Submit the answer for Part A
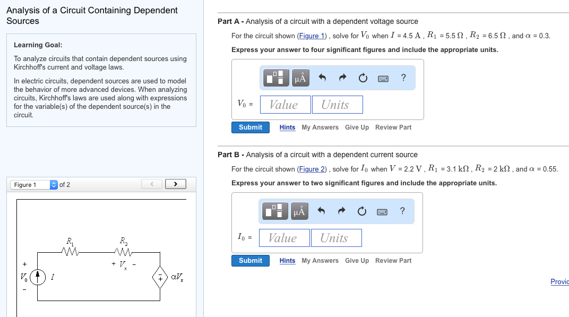 250,127
